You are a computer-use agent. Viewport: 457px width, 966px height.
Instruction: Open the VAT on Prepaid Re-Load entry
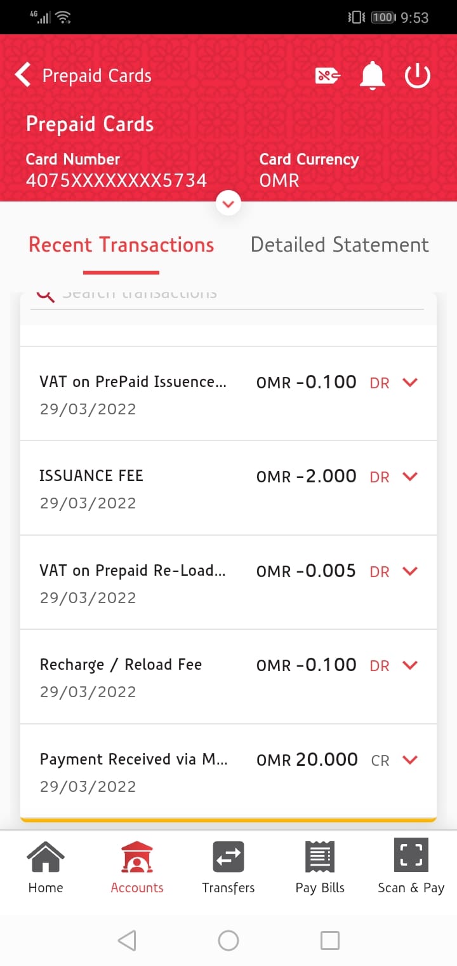pyautogui.click(x=411, y=571)
